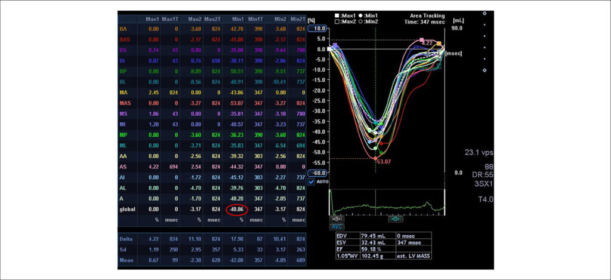Select the AS segment row label
The image size is (611, 280).
[x=123, y=167]
